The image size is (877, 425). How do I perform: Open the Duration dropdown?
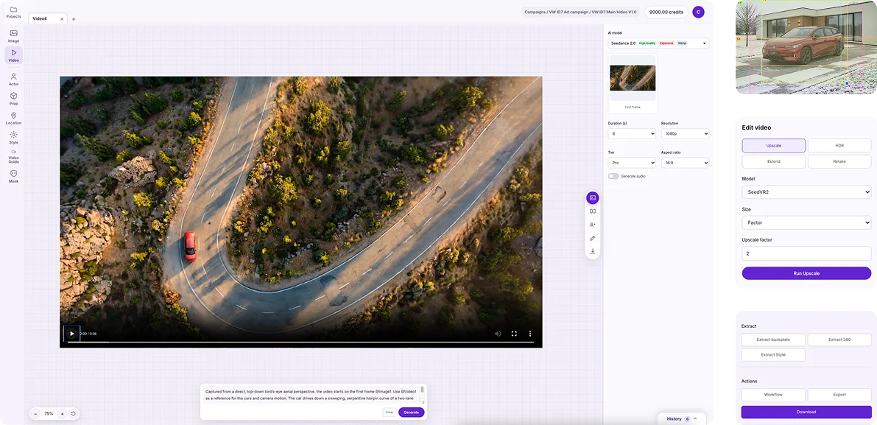point(632,133)
